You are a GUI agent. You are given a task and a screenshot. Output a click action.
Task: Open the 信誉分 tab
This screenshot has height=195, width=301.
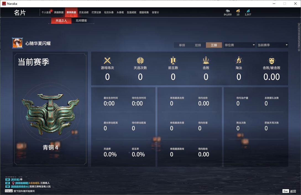155,12
